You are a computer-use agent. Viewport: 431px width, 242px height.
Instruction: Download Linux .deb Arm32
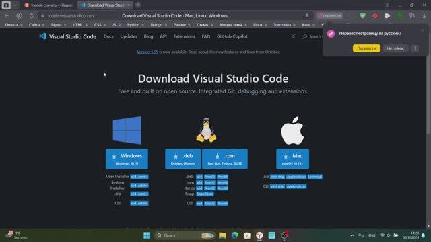pyautogui.click(x=209, y=177)
